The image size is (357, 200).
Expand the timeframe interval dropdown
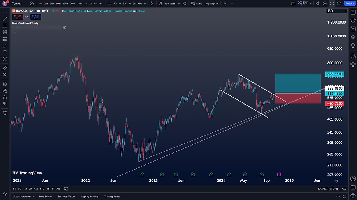[145, 3]
